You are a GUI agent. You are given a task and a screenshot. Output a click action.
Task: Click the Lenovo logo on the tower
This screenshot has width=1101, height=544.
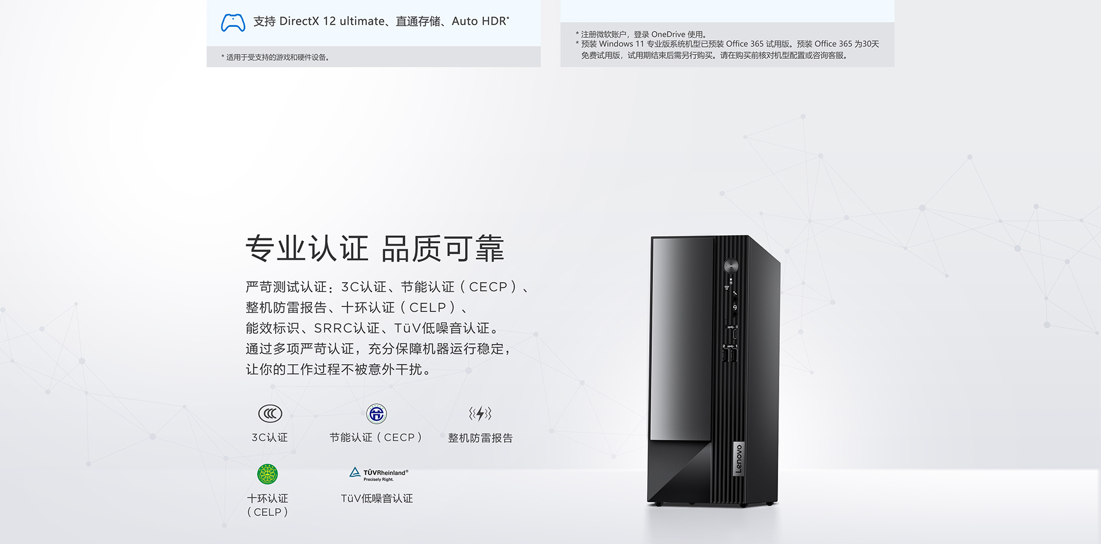tap(739, 459)
